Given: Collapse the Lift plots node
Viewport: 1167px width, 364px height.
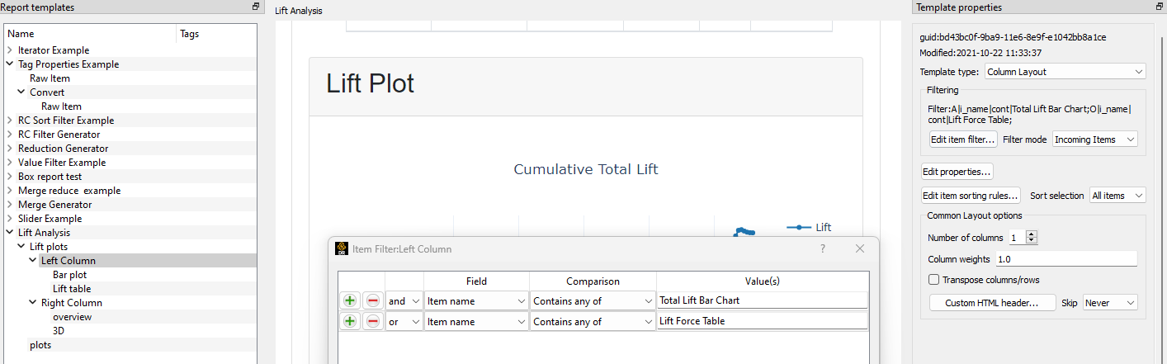Looking at the screenshot, I should 21,247.
